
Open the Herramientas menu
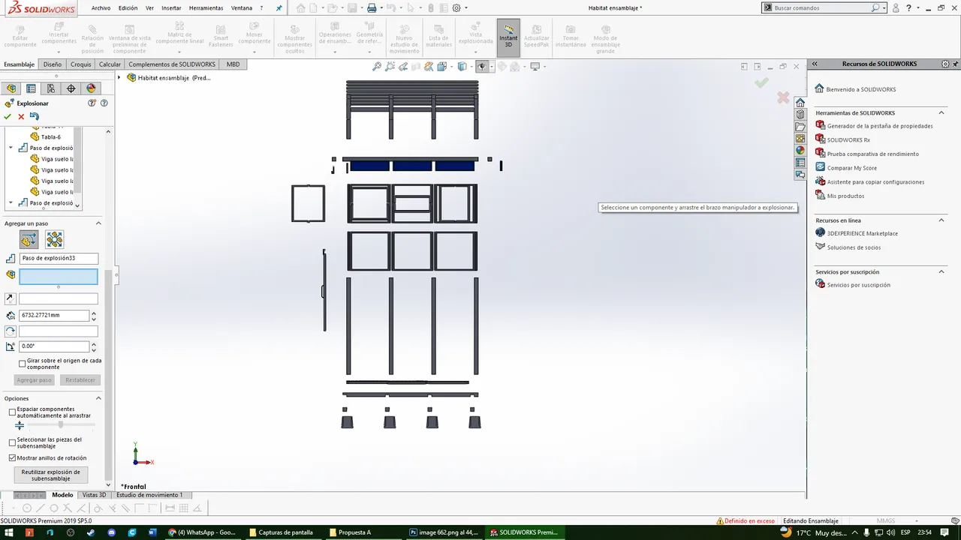click(206, 7)
